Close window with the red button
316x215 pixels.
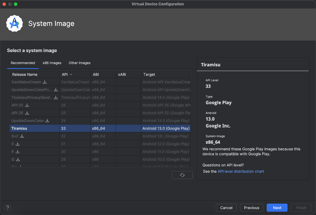(x=4, y=4)
